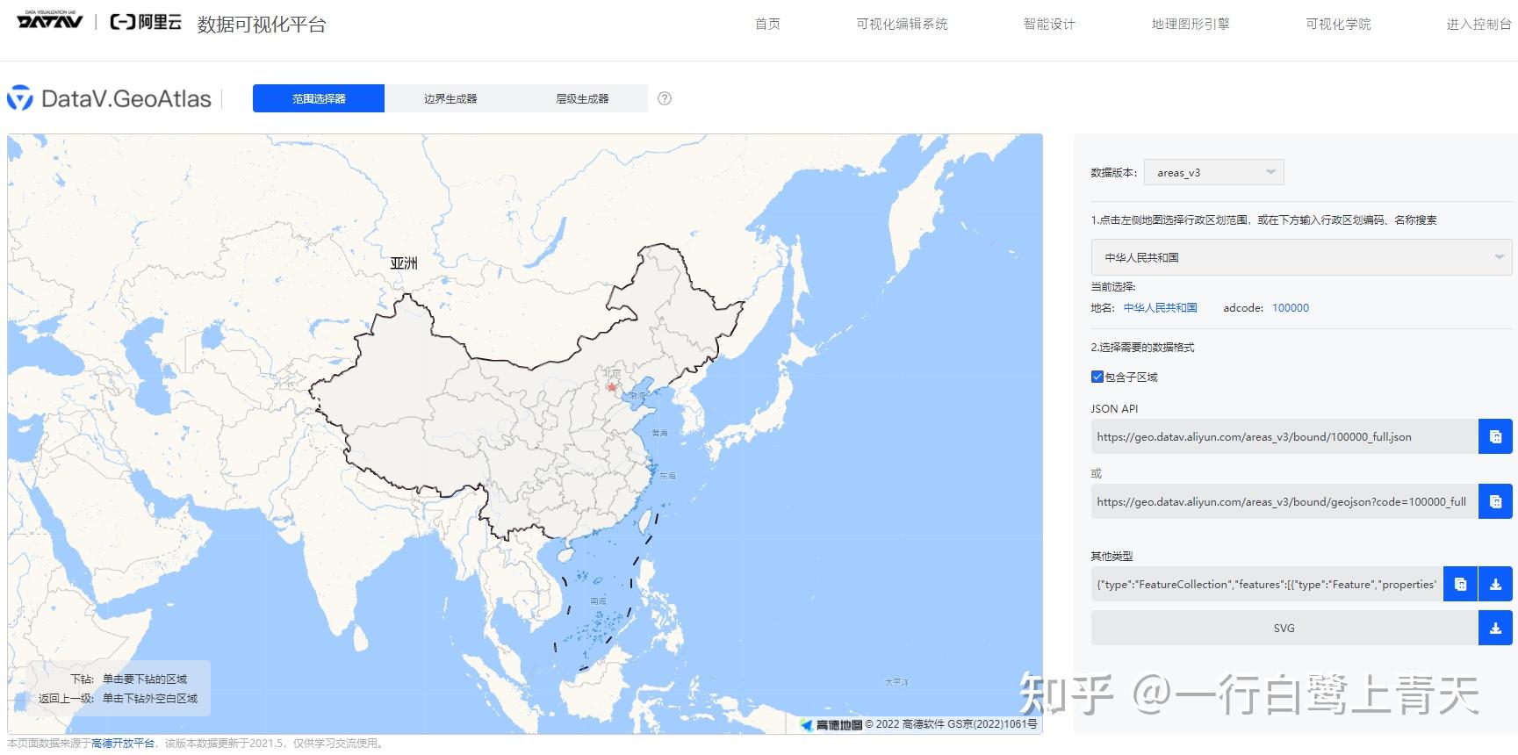Click the 2.选择需要的数据格式 heading
Viewport: 1518px width, 755px height.
tap(1142, 347)
